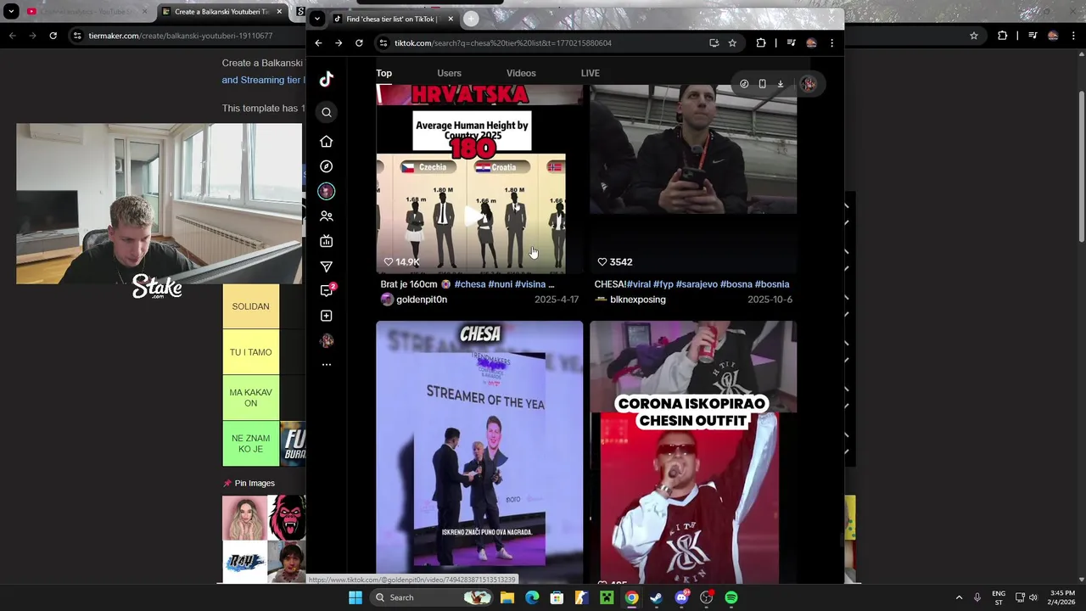Switch to the LIVE search tab

click(591, 73)
